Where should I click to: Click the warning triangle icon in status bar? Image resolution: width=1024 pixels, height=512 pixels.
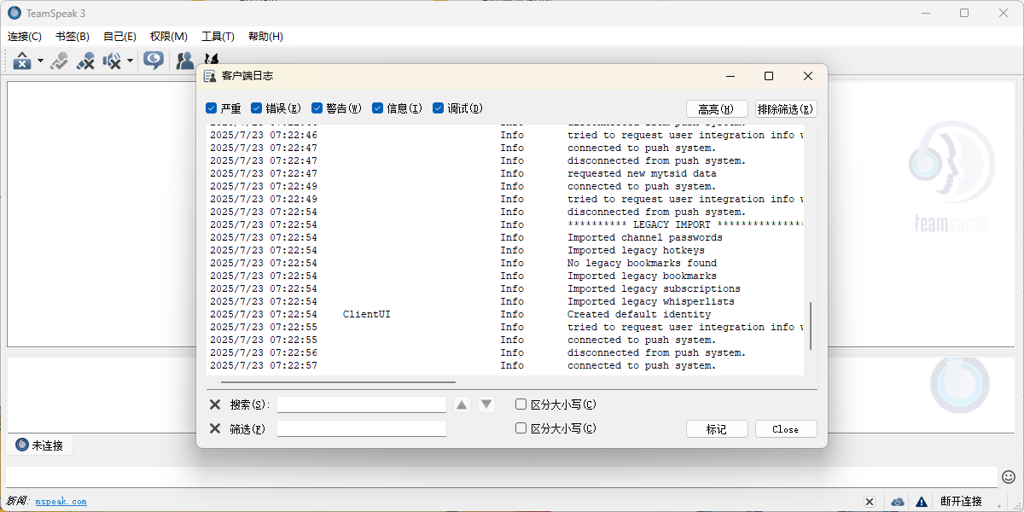[x=922, y=502]
